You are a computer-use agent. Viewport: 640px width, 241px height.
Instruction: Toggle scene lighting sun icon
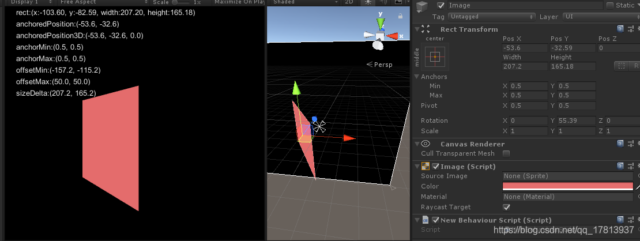(368, 2)
